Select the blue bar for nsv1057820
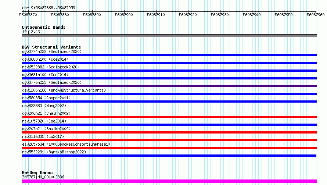Screen dimensions: 327x185 tap(169, 125)
